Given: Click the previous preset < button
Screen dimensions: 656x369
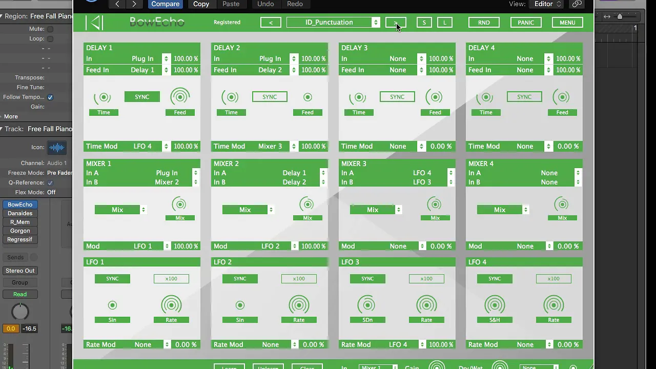Looking at the screenshot, I should (x=271, y=23).
